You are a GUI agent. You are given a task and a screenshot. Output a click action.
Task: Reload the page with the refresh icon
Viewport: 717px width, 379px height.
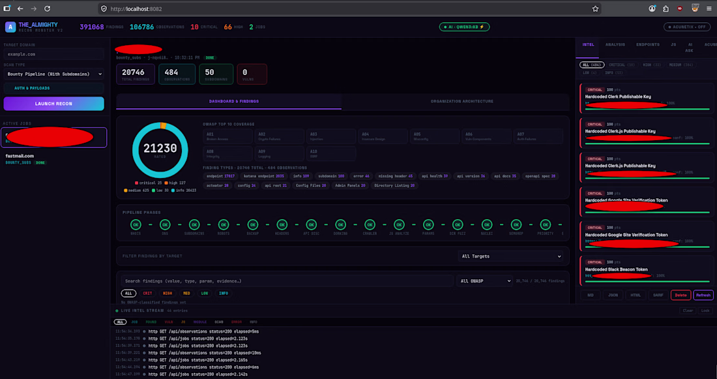[47, 8]
